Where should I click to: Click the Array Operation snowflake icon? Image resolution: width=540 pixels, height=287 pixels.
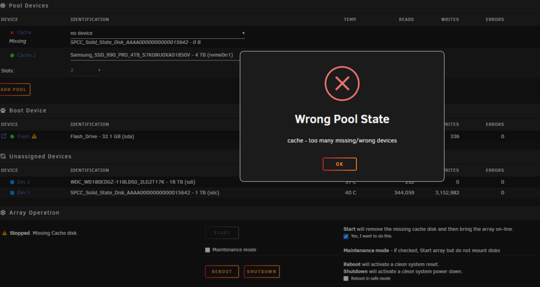[x=3, y=213]
